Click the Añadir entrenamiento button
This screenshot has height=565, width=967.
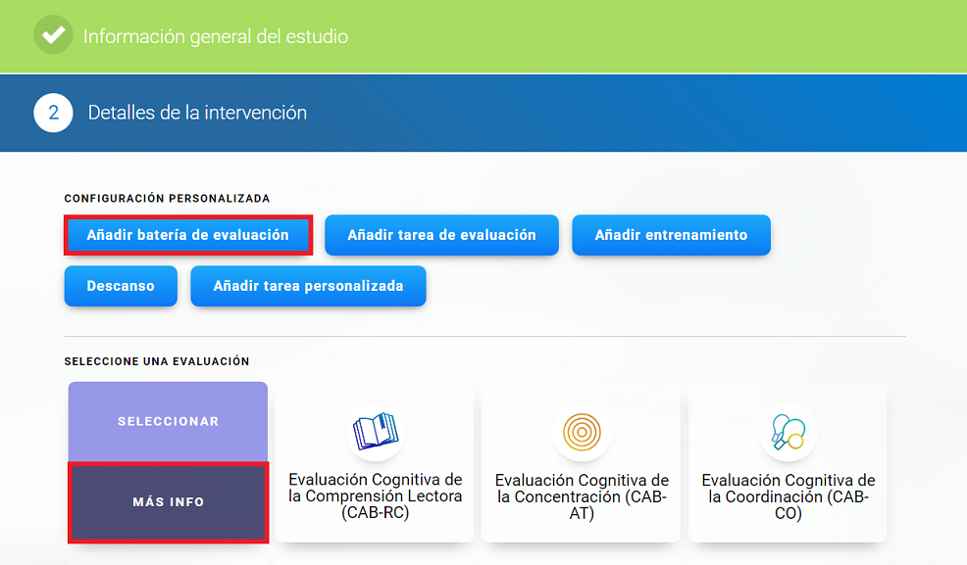(671, 235)
